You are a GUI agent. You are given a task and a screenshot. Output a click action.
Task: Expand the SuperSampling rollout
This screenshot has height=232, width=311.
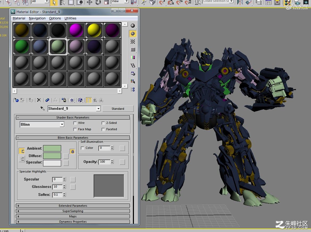[73, 211]
